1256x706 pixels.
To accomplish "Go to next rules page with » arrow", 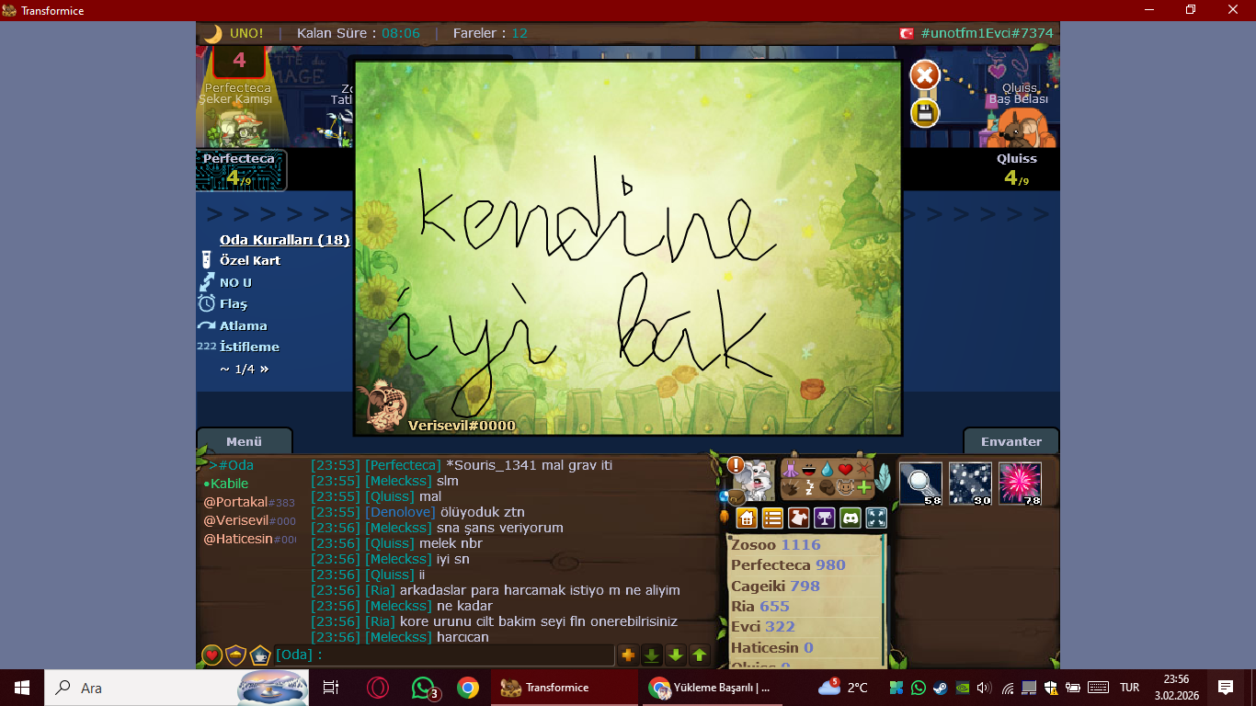I will (x=265, y=369).
